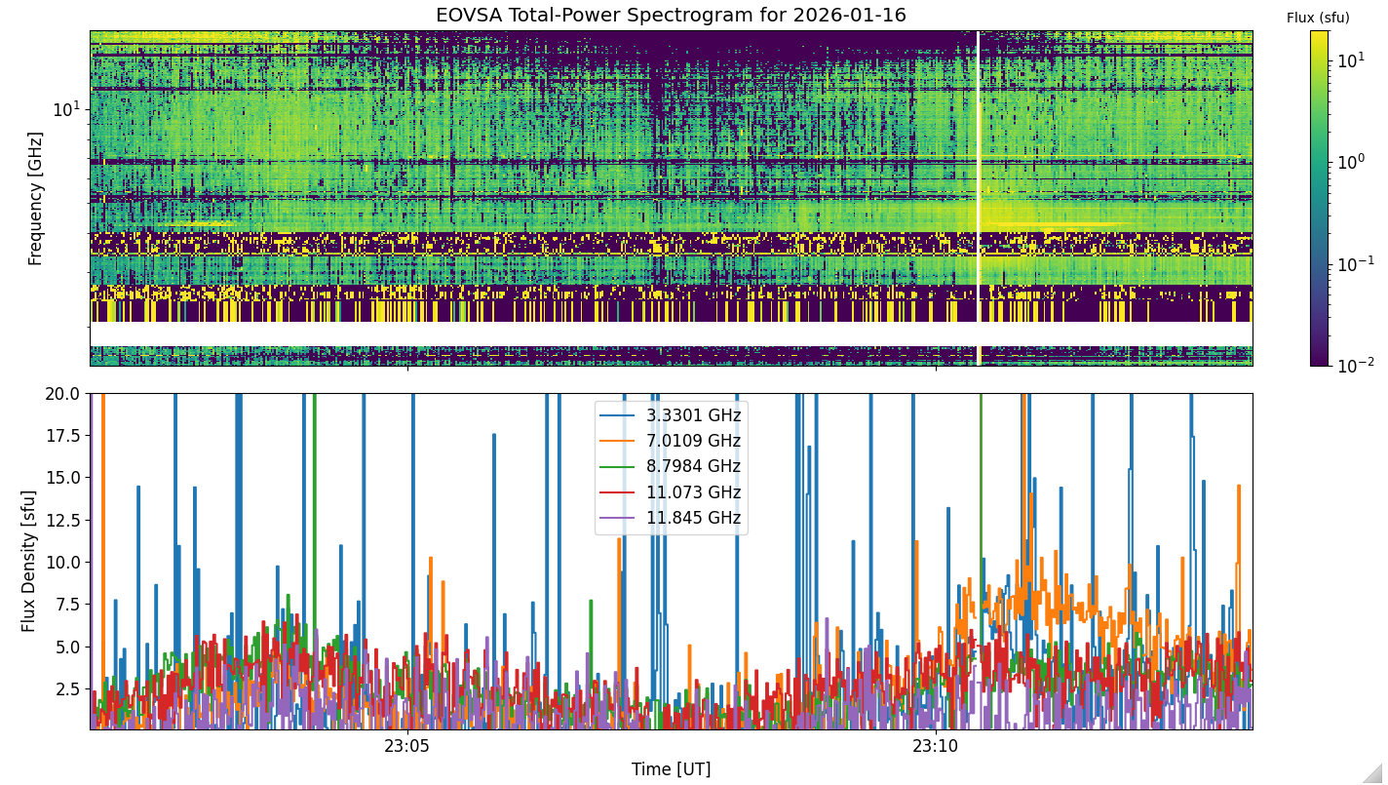Click the Frequency [GHz] axis label
Image resolution: width=1388 pixels, height=785 pixels.
35,198
